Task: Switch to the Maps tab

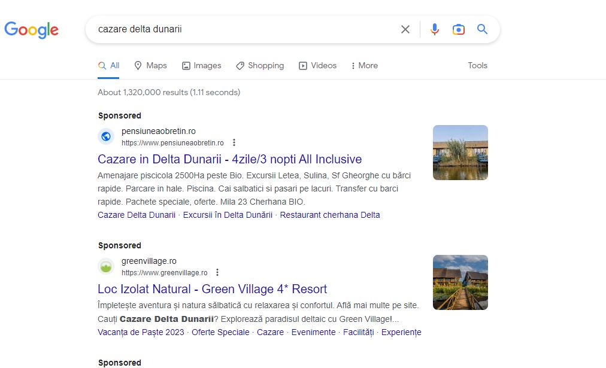Action: [150, 66]
